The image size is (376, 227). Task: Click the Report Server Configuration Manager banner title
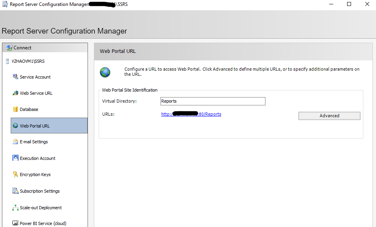tap(64, 31)
